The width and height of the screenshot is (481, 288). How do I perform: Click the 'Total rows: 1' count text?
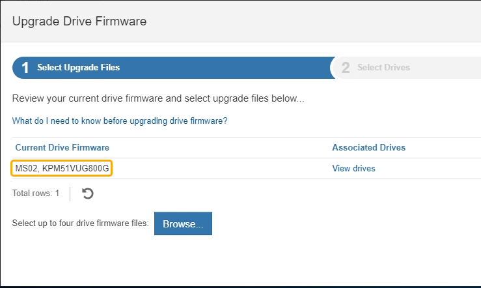pos(36,194)
